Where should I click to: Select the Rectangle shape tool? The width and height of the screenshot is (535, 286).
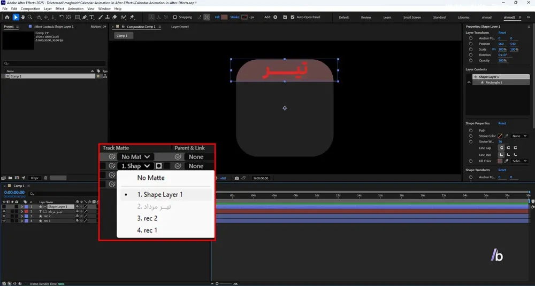click(x=78, y=17)
